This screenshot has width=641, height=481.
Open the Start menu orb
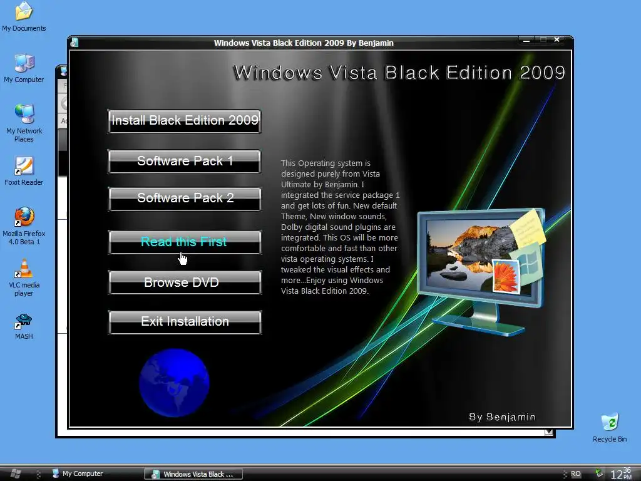[16, 473]
